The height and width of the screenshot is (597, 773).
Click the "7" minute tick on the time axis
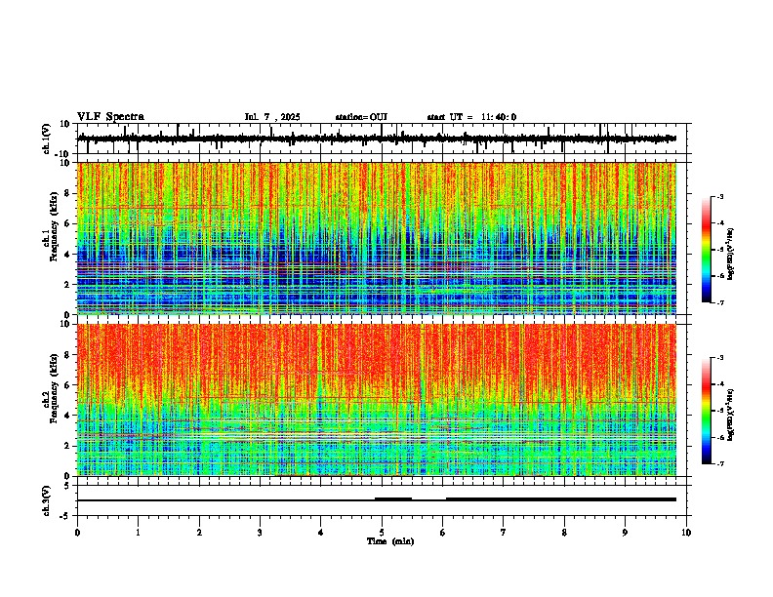(x=504, y=533)
